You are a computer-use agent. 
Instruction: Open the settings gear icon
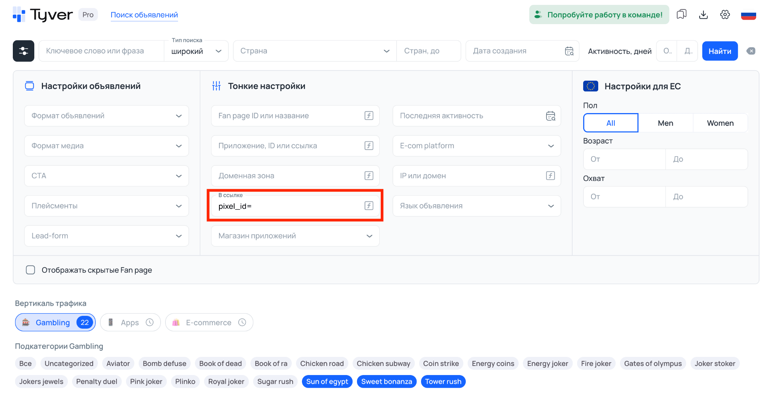pos(725,15)
